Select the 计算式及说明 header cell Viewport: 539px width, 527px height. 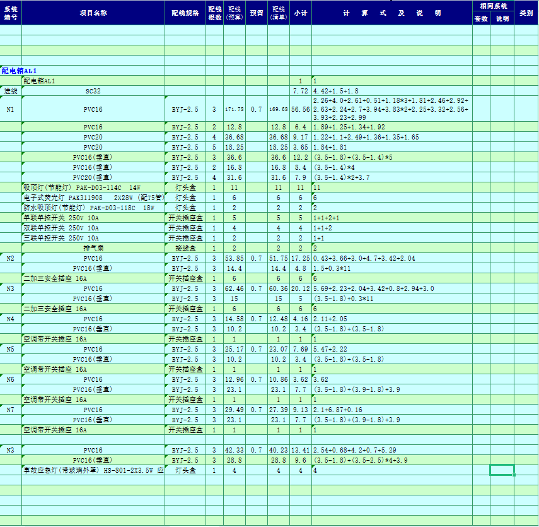[391, 13]
